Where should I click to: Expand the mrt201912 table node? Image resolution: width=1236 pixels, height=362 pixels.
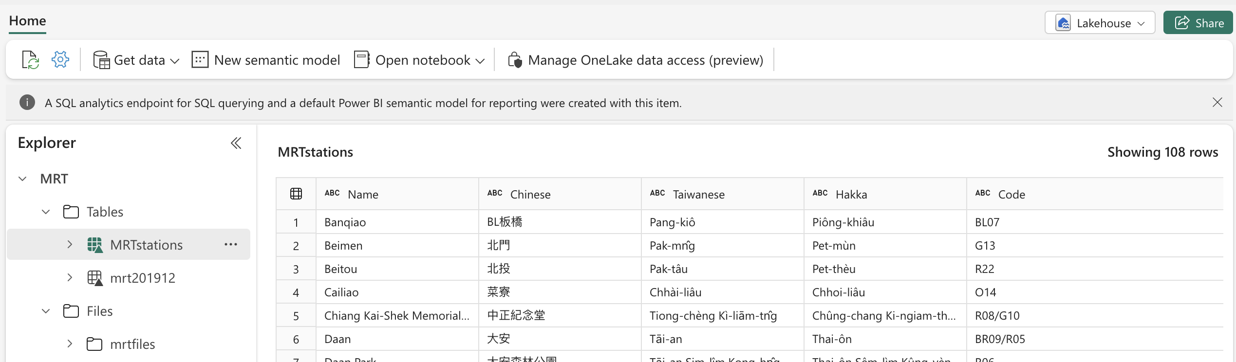pos(70,277)
